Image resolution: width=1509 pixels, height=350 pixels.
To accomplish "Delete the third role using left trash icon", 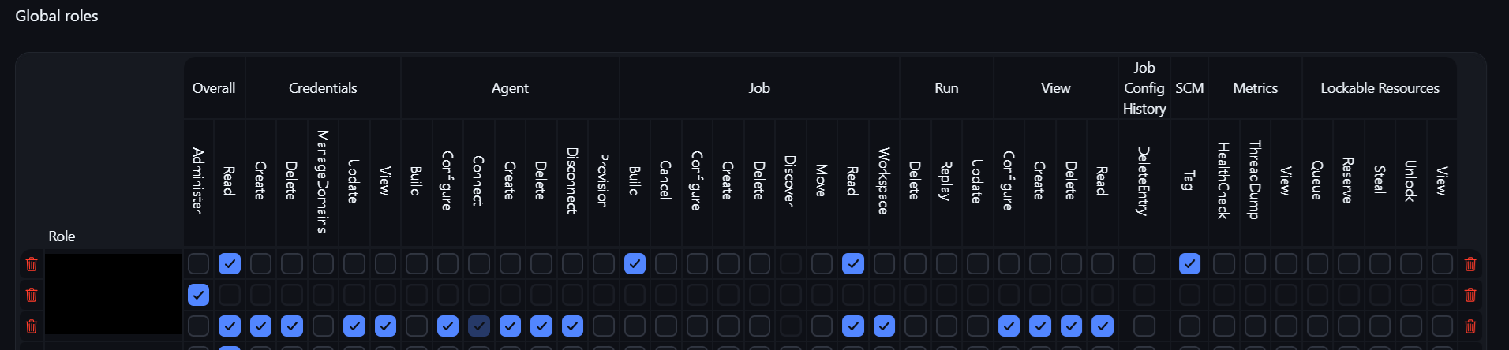I will pos(32,326).
